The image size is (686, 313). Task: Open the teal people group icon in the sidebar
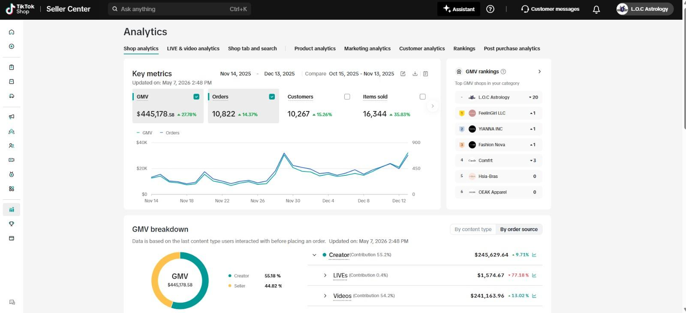point(12,132)
